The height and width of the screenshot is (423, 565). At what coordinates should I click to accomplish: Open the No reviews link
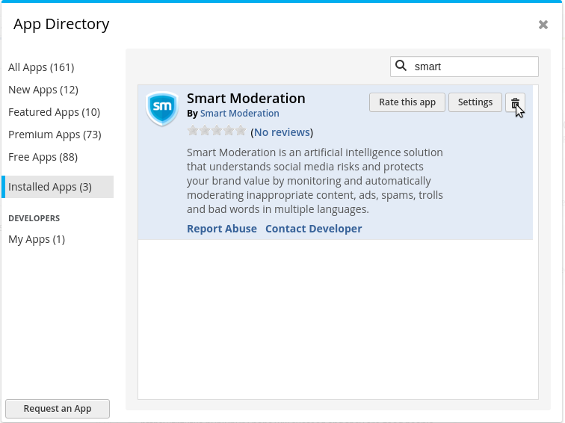(282, 132)
